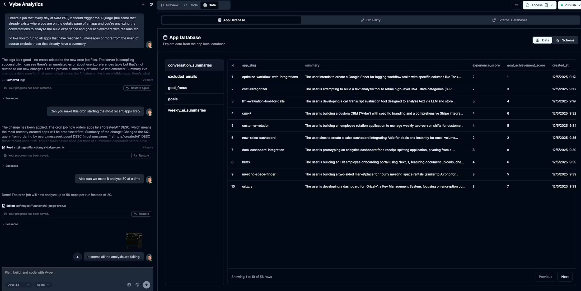Viewport: 581px width, 291px height.
Task: Open the hamburger menu icon
Action: coord(517,5)
